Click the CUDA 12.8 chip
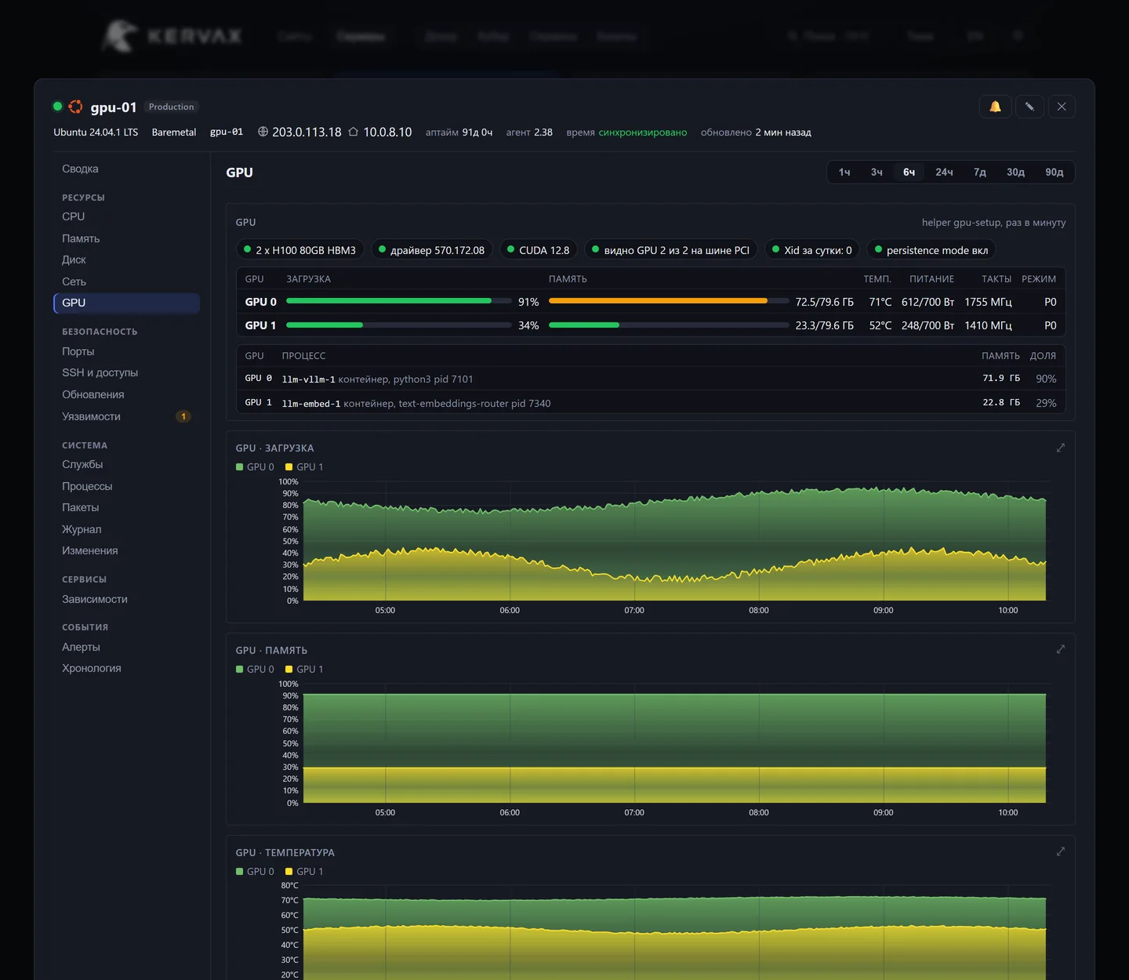Image resolution: width=1129 pixels, height=980 pixels. coord(539,250)
